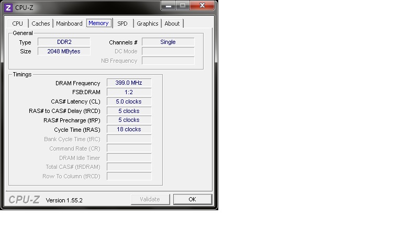Click the Type label in General
Viewport: 402px width, 251px height.
25,42
